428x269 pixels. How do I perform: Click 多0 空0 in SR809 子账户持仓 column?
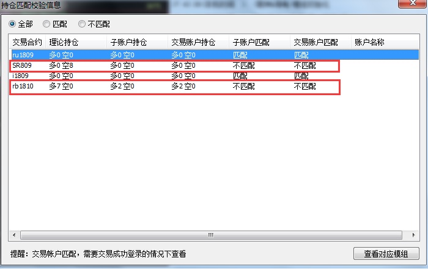(122, 65)
